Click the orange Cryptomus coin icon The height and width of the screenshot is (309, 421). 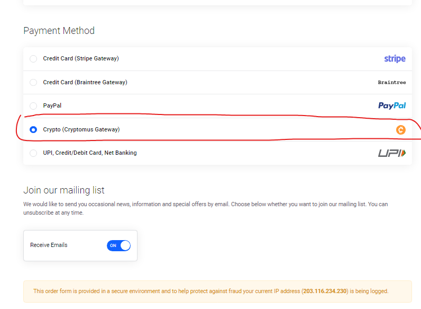[x=401, y=129]
